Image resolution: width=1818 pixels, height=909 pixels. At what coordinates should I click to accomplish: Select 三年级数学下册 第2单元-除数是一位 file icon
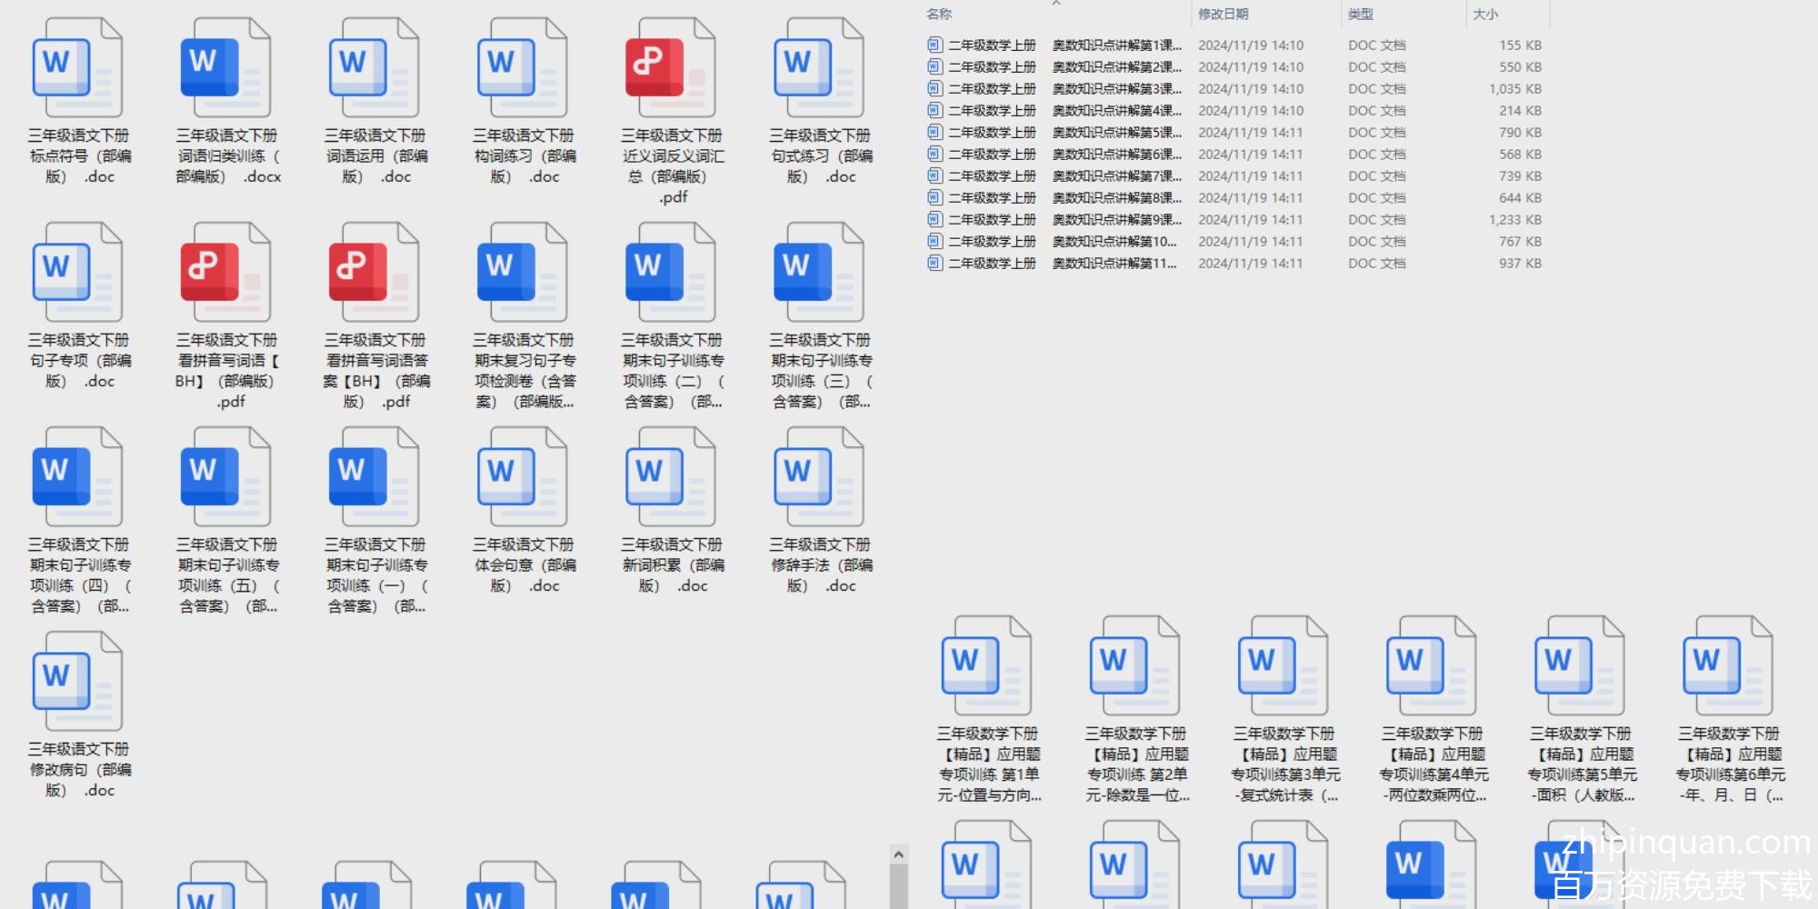tap(1134, 666)
